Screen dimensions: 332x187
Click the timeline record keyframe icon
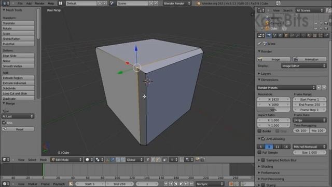click(231, 184)
